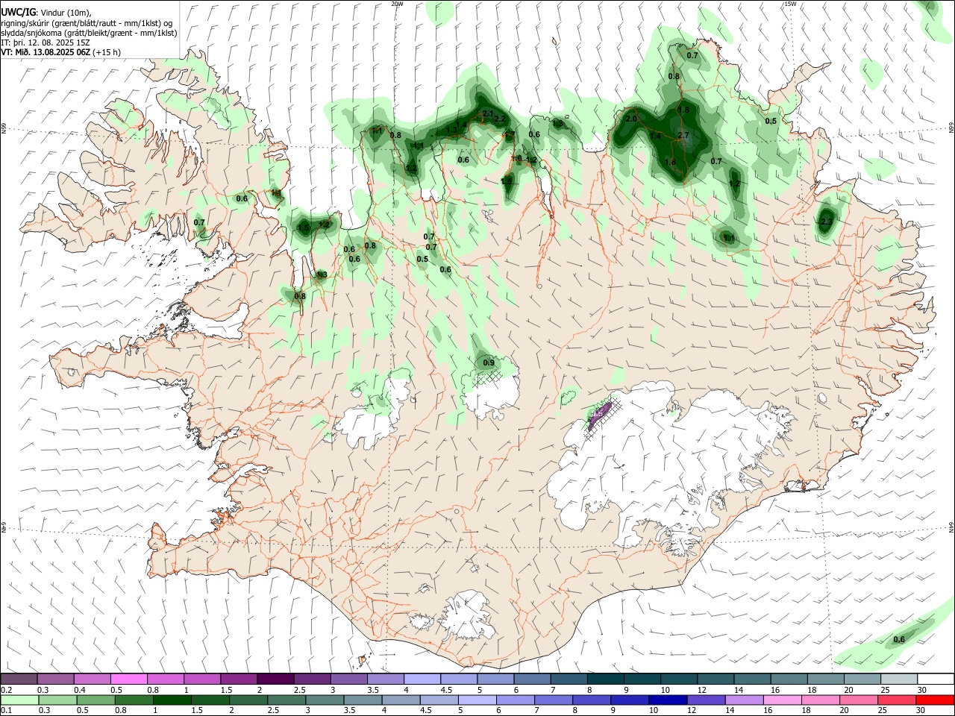The image size is (955, 716).
Task: Choose the bright red 30 swatch in rain legend
Action: [934, 700]
